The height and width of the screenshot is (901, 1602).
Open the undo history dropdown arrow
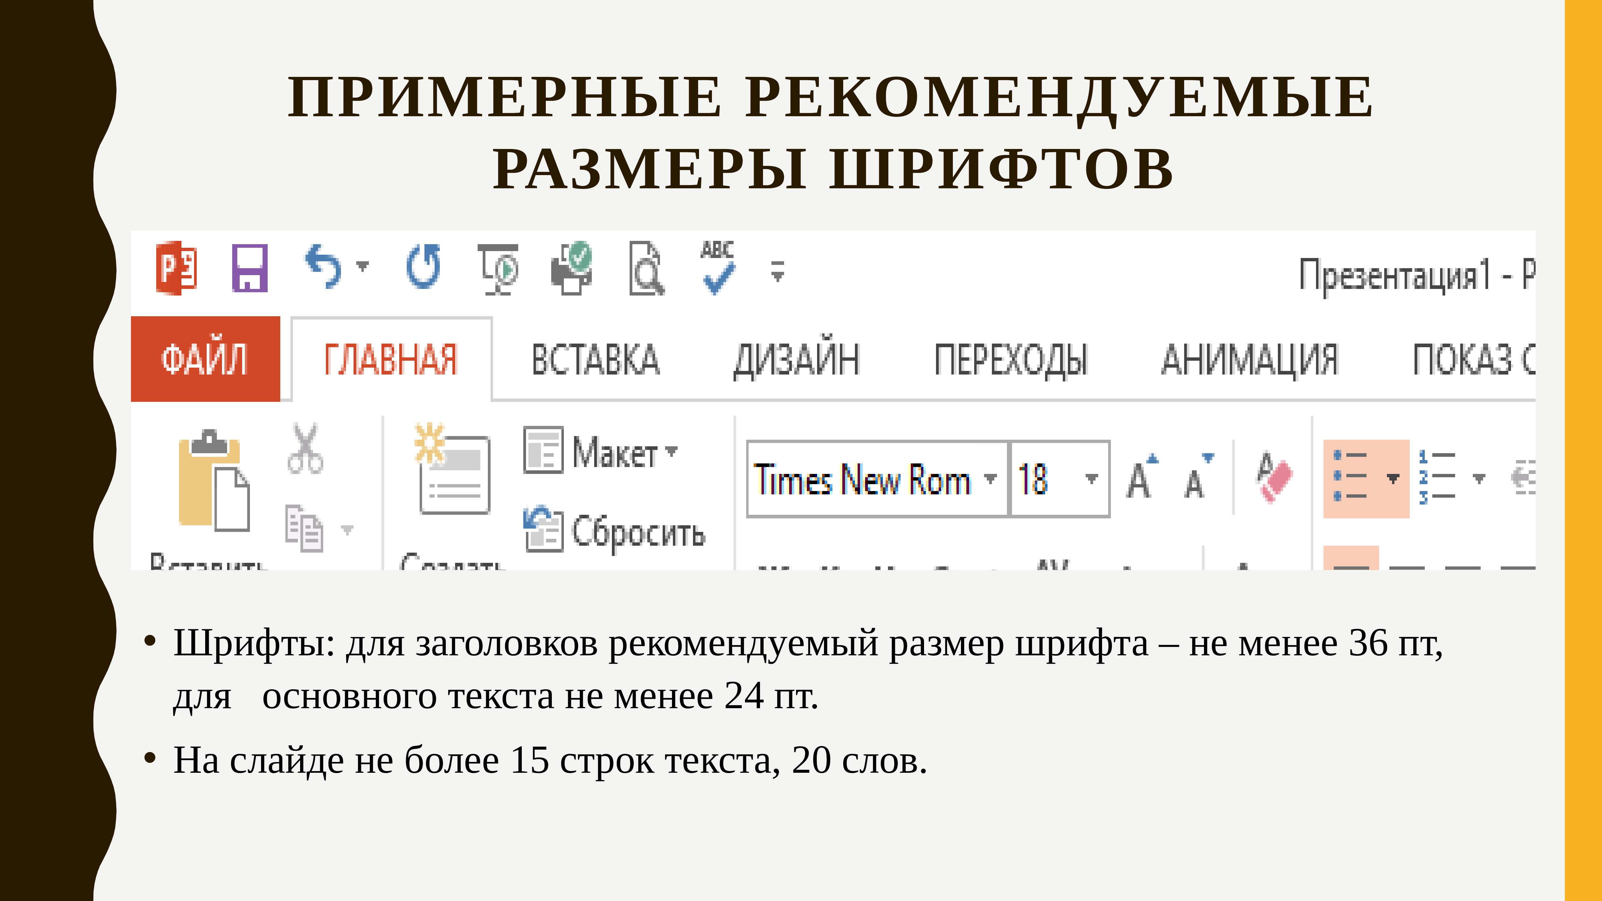tap(363, 266)
